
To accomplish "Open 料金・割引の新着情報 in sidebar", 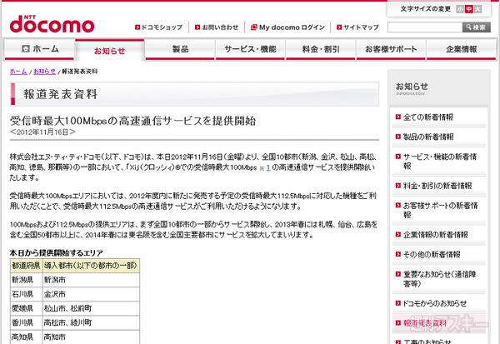I will click(x=437, y=186).
